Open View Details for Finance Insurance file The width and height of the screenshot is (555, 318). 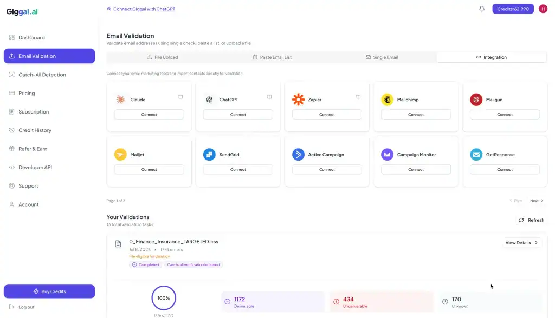pyautogui.click(x=522, y=243)
